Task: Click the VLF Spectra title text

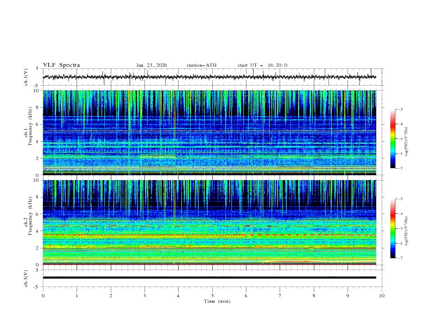Action: coord(61,65)
